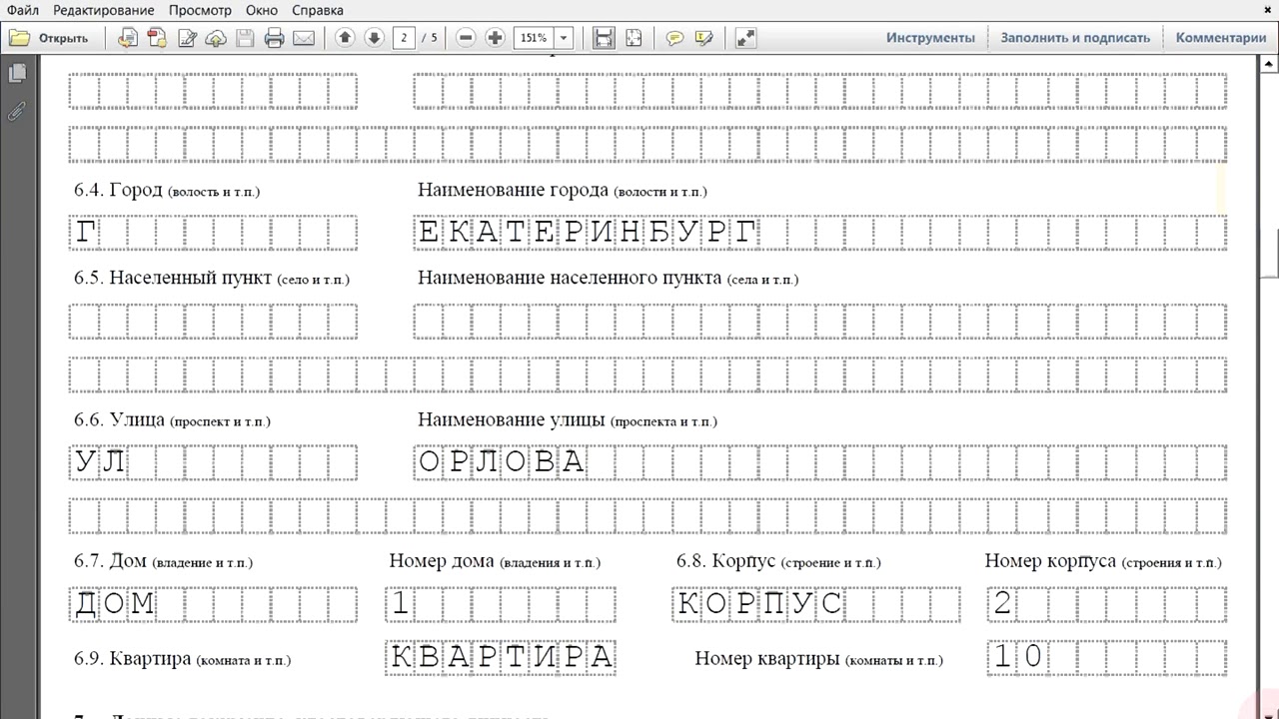Click the convert/export PDF document icon
The image size is (1279, 719).
(128, 38)
